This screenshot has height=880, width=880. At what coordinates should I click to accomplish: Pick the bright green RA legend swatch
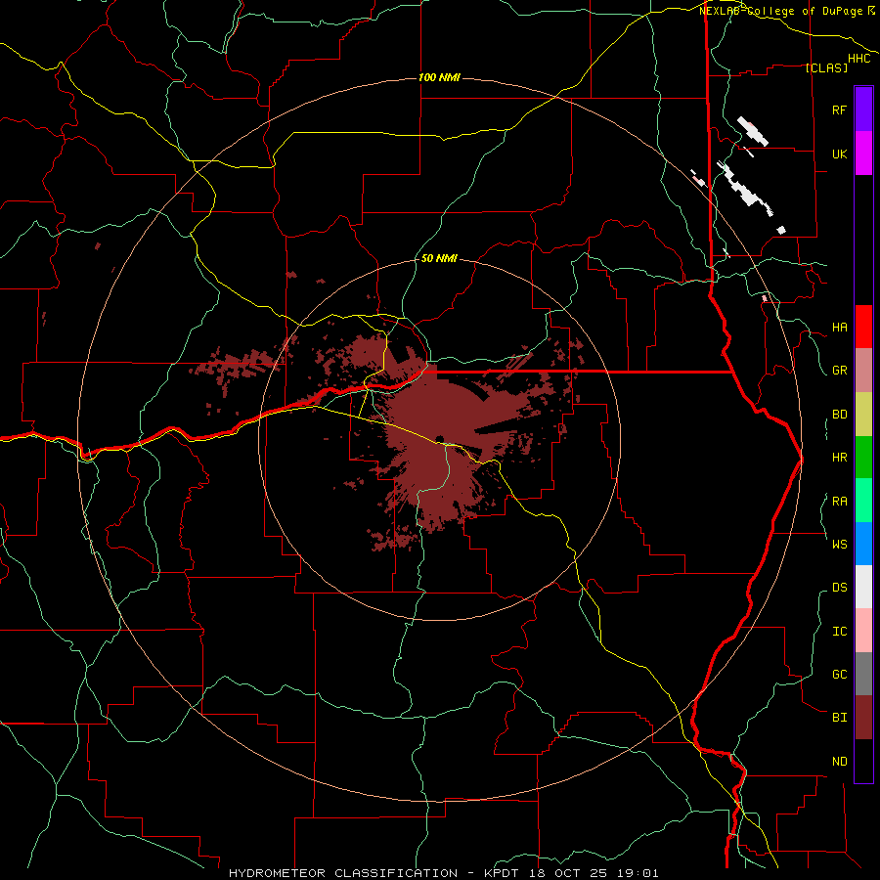click(863, 501)
